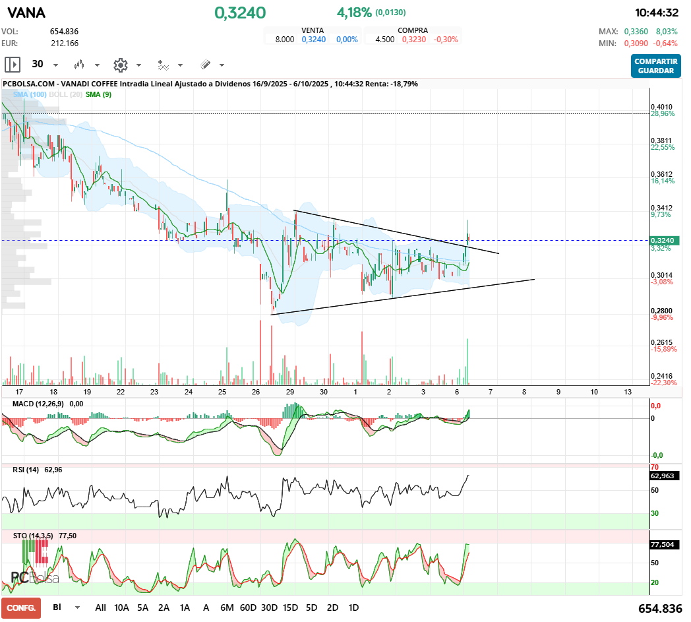Expand the drawing tools dropdown arrow
This screenshot has height=622, width=691.
point(222,65)
